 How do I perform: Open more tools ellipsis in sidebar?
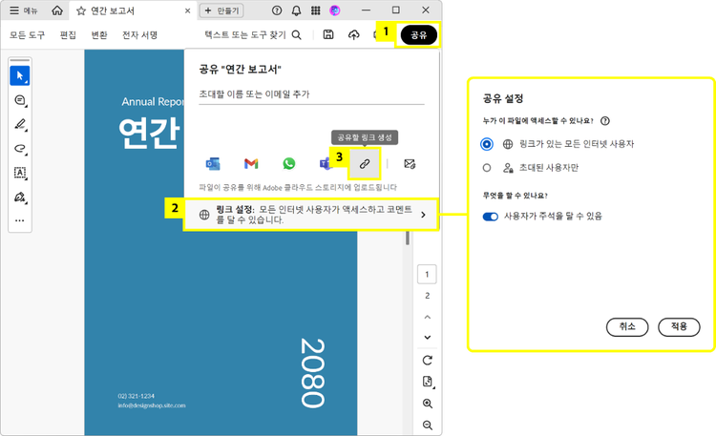click(20, 220)
